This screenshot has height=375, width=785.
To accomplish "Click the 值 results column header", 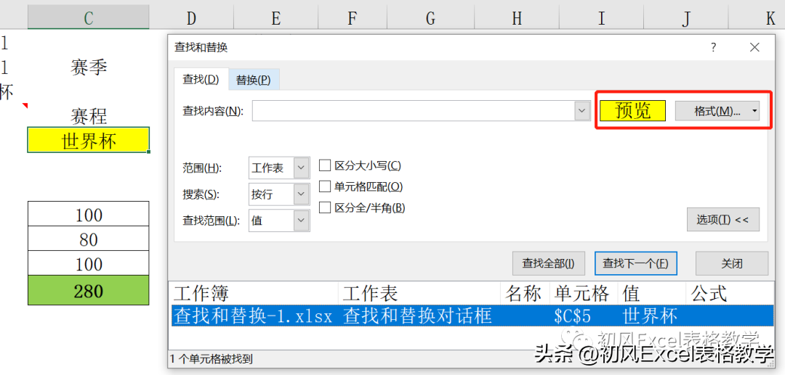I will [652, 294].
